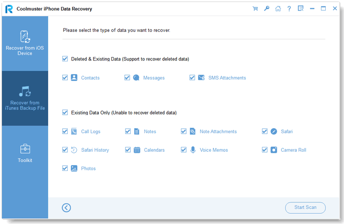This screenshot has width=344, height=224.
Task: Toggle the Notes checkbox
Action: [x=128, y=132]
